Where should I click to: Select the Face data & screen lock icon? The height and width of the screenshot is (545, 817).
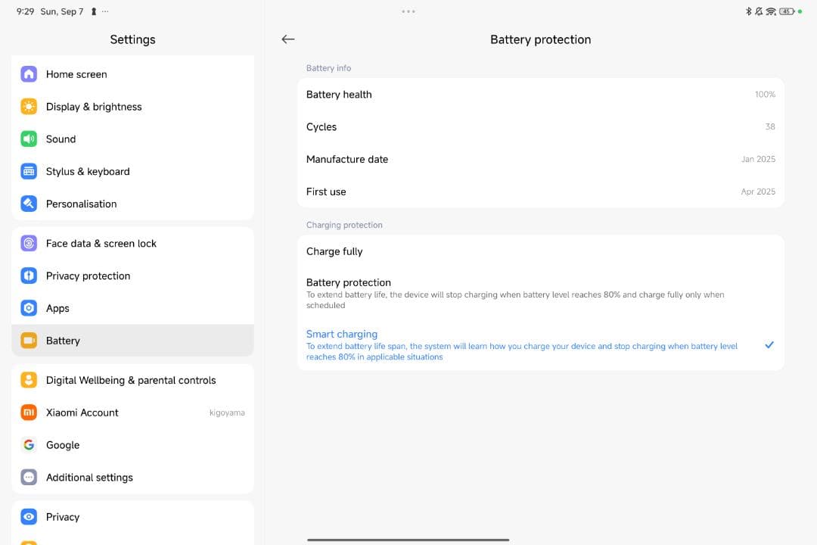pos(29,243)
